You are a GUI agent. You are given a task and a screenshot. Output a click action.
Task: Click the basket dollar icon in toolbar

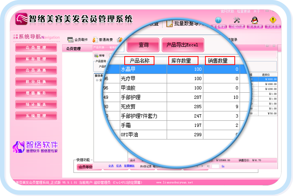(x=119, y=39)
